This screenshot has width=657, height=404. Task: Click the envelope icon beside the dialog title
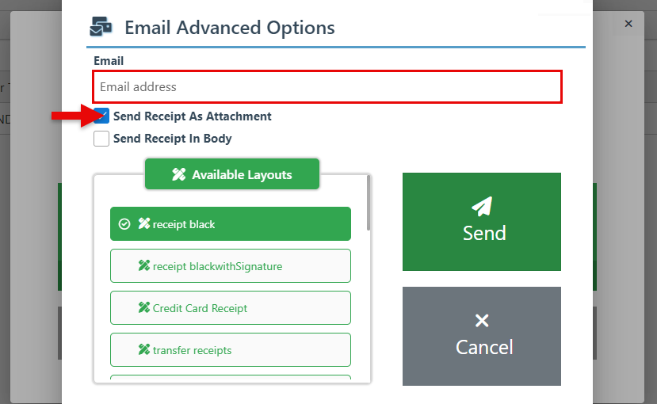tap(101, 28)
